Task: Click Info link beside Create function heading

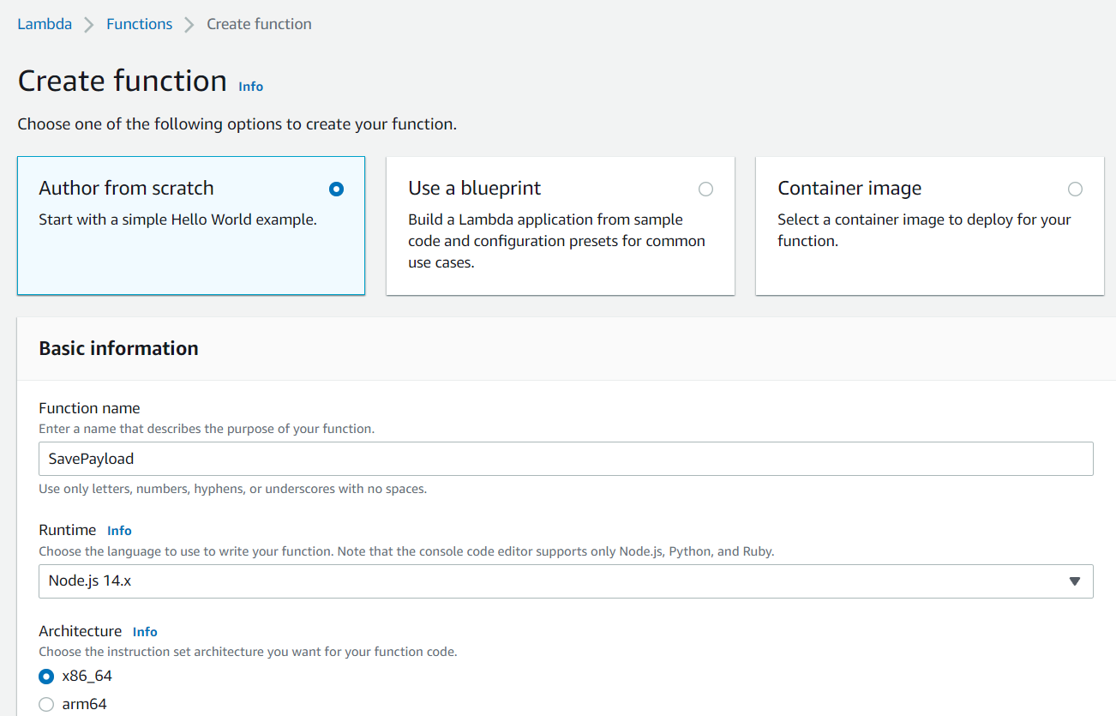Action: pyautogui.click(x=250, y=87)
